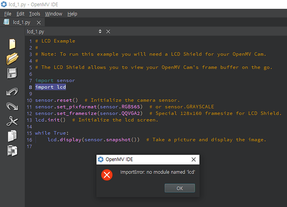287x207 pixels.
Task: Close the lcd_1.py tab
Action: pos(39,22)
